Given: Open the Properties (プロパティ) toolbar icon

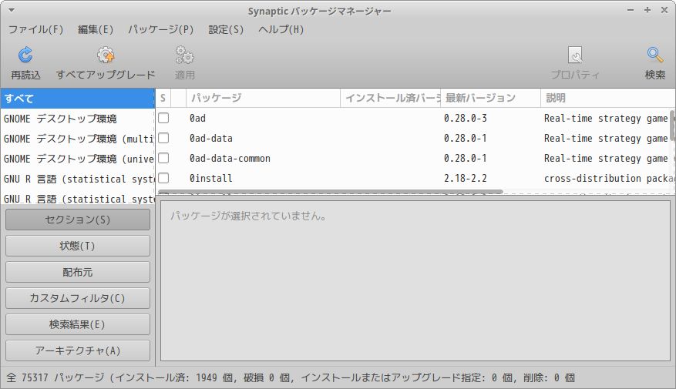Looking at the screenshot, I should [x=575, y=55].
